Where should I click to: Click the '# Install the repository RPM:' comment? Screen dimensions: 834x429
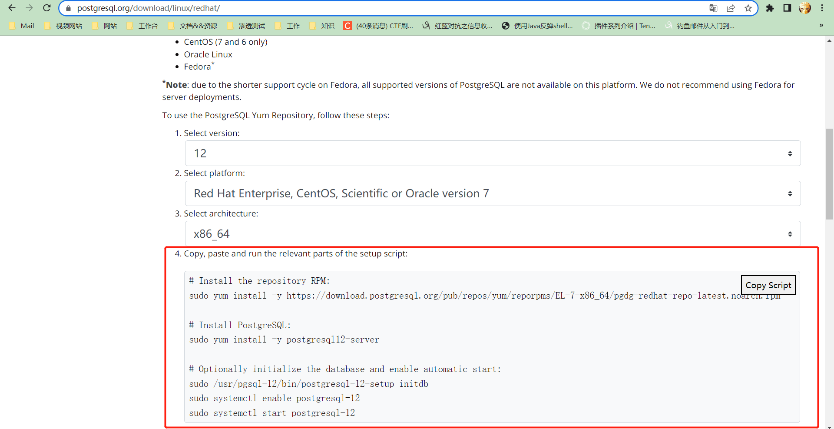pos(259,281)
